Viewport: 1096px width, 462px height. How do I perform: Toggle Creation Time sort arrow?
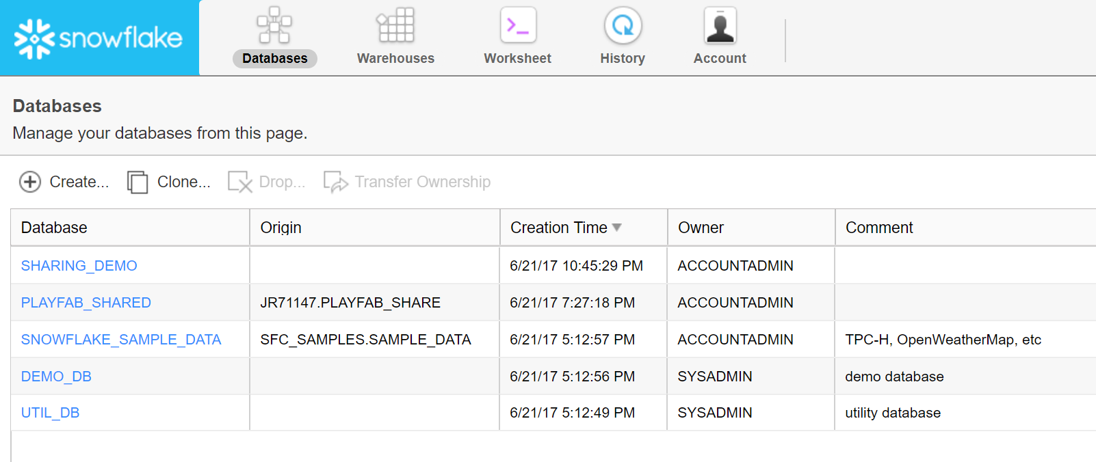(x=617, y=228)
